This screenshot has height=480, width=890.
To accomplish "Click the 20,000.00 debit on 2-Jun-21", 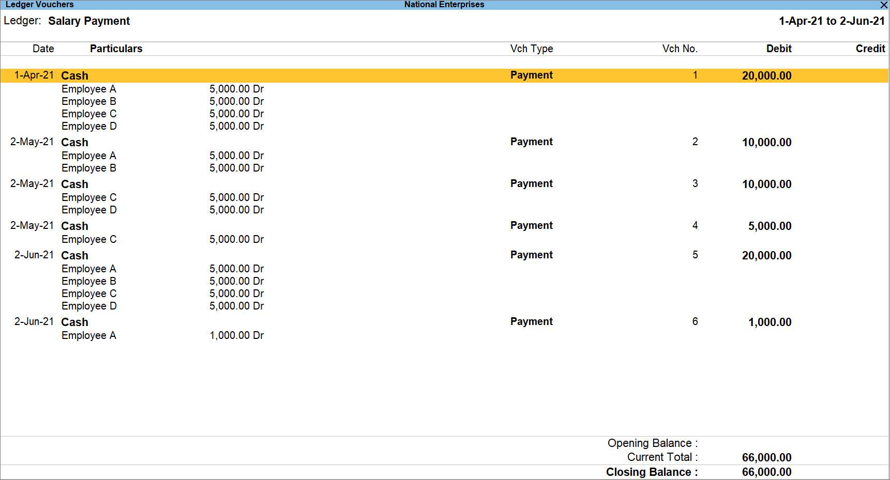I will coord(766,255).
